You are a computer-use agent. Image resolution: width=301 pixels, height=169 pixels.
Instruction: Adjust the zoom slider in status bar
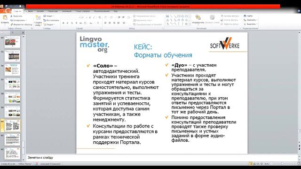click(x=282, y=164)
